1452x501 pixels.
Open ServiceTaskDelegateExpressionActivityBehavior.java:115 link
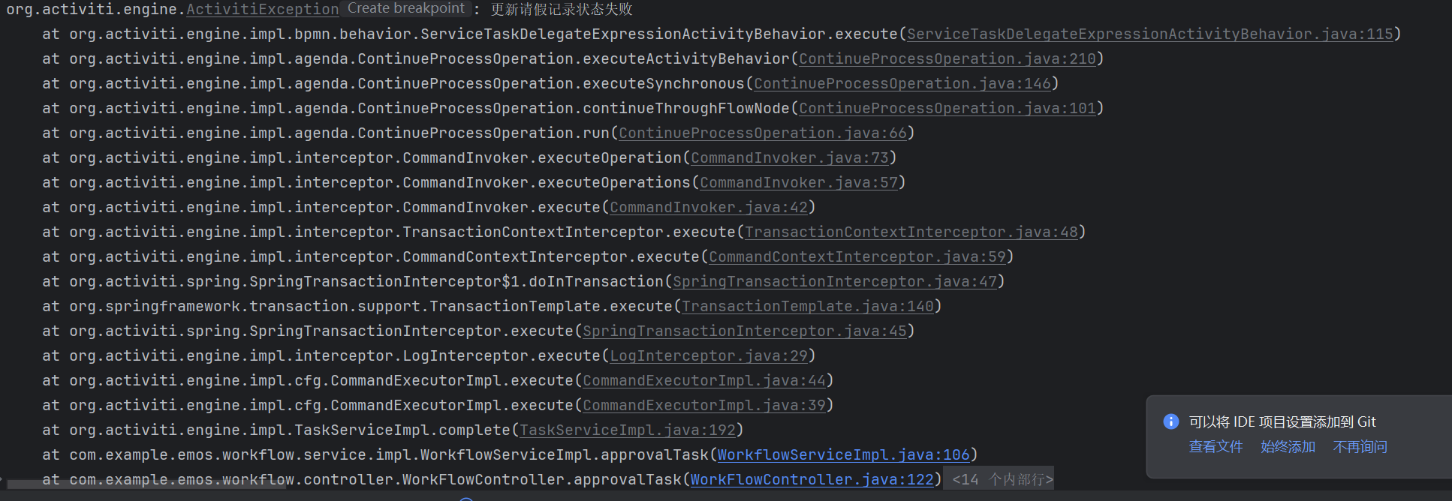[1149, 34]
